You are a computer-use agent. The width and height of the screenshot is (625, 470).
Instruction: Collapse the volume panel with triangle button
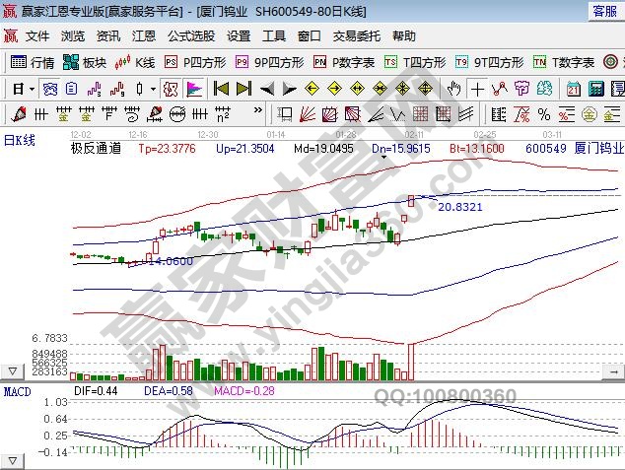point(13,370)
